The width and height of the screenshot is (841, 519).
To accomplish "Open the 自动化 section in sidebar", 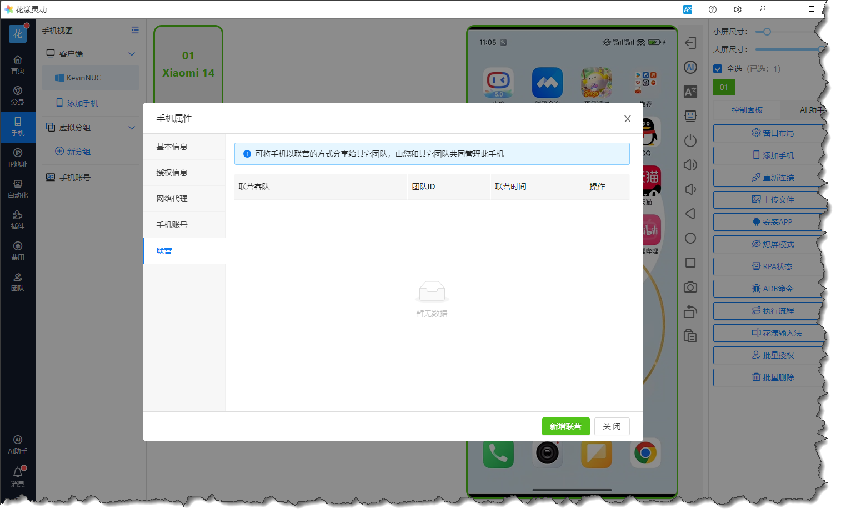I will tap(18, 189).
